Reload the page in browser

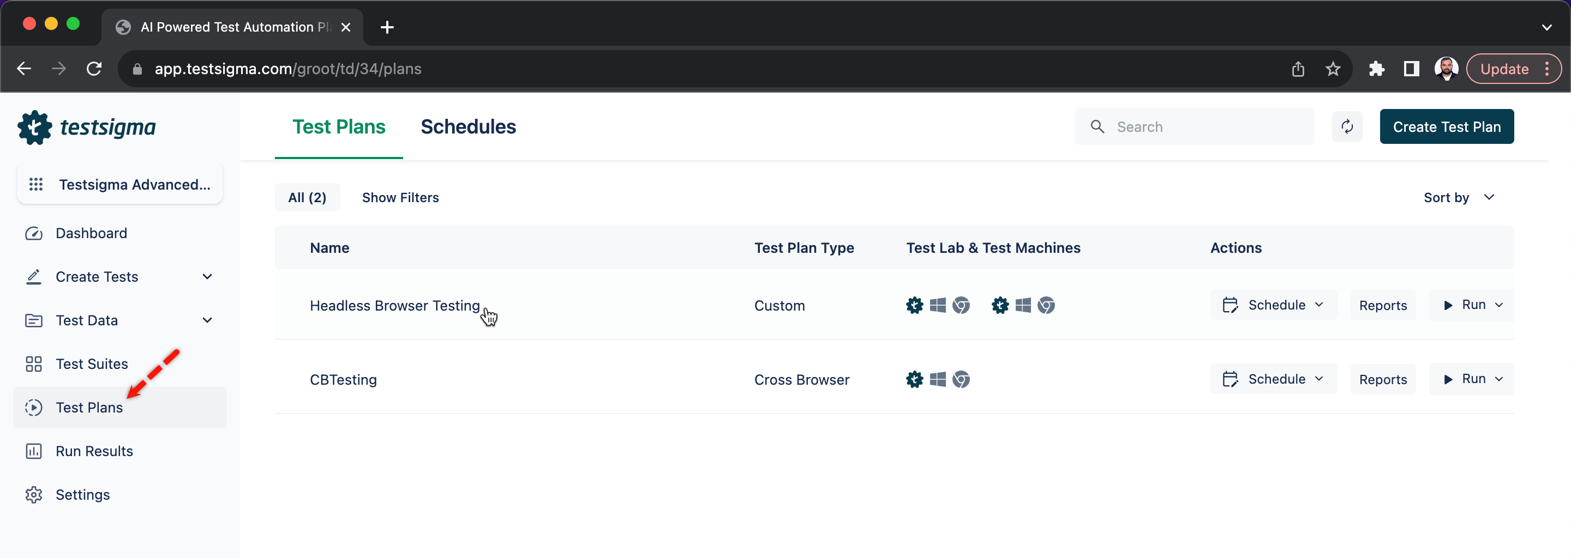click(x=94, y=69)
